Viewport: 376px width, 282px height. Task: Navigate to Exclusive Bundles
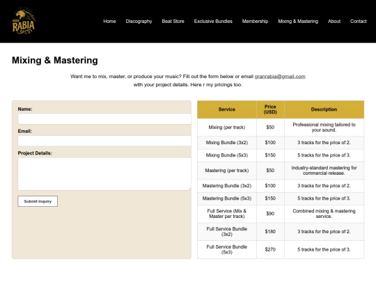[x=213, y=22]
